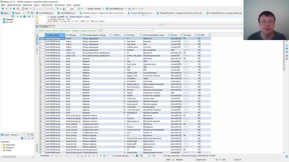Image resolution: width=289 pixels, height=162 pixels.
Task: Select the last_name cell in row 2
Action: (x=135, y=41)
